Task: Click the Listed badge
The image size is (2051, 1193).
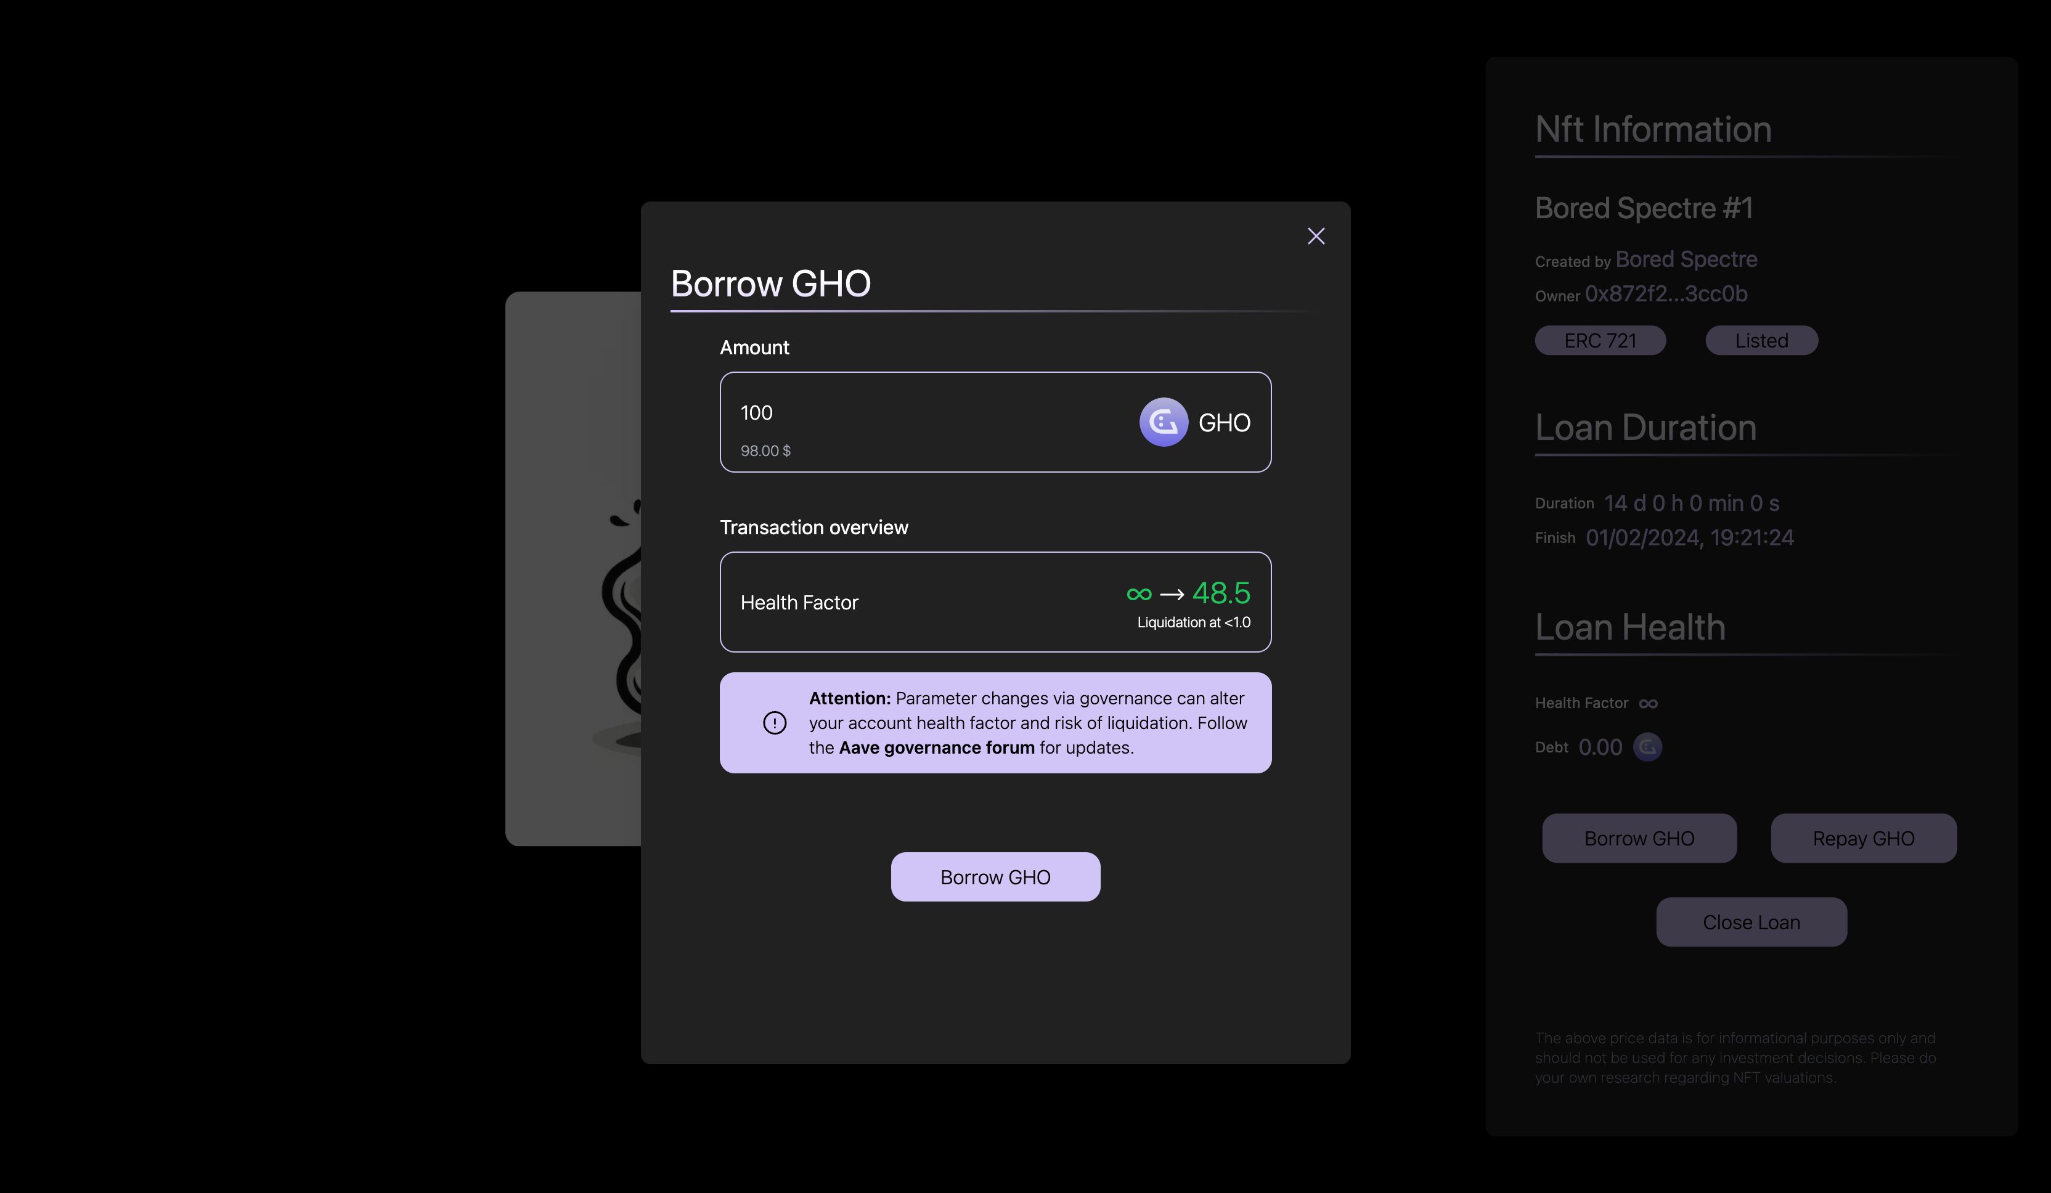Action: point(1761,340)
